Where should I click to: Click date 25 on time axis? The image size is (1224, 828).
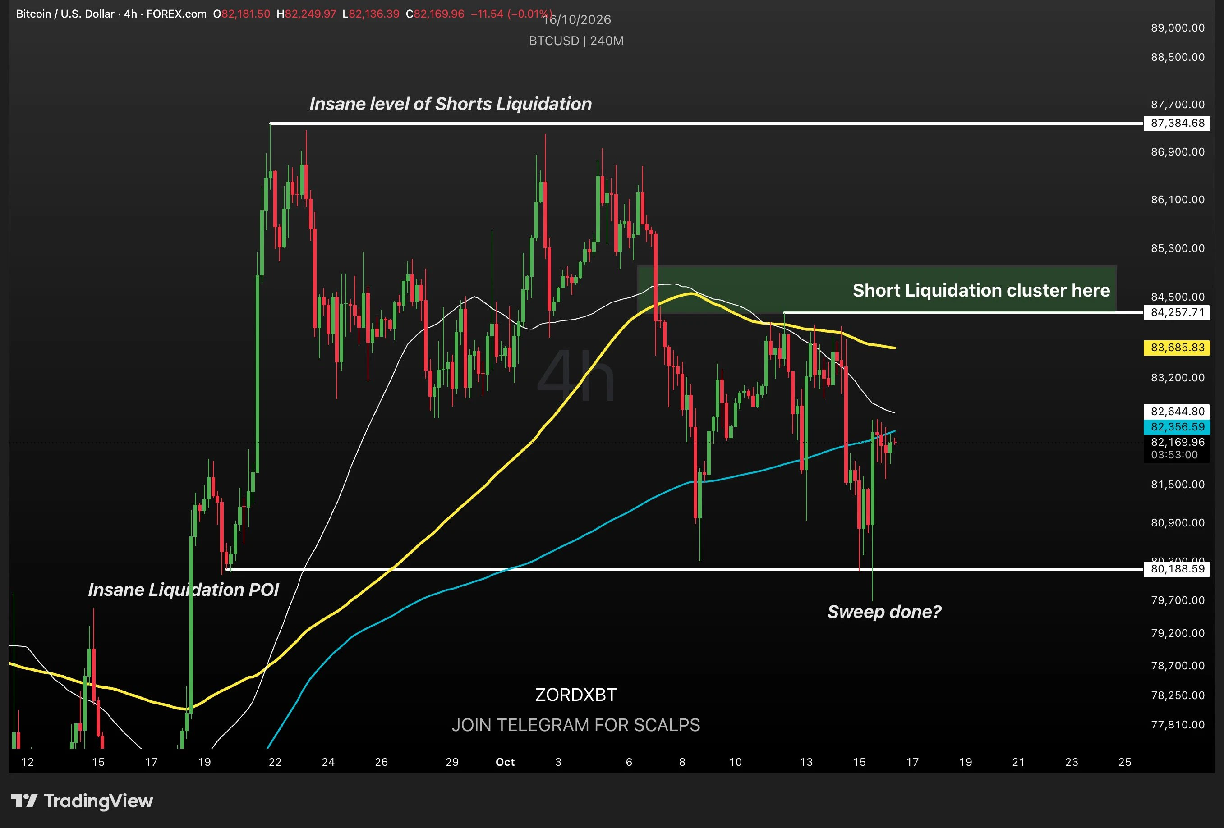1124,762
